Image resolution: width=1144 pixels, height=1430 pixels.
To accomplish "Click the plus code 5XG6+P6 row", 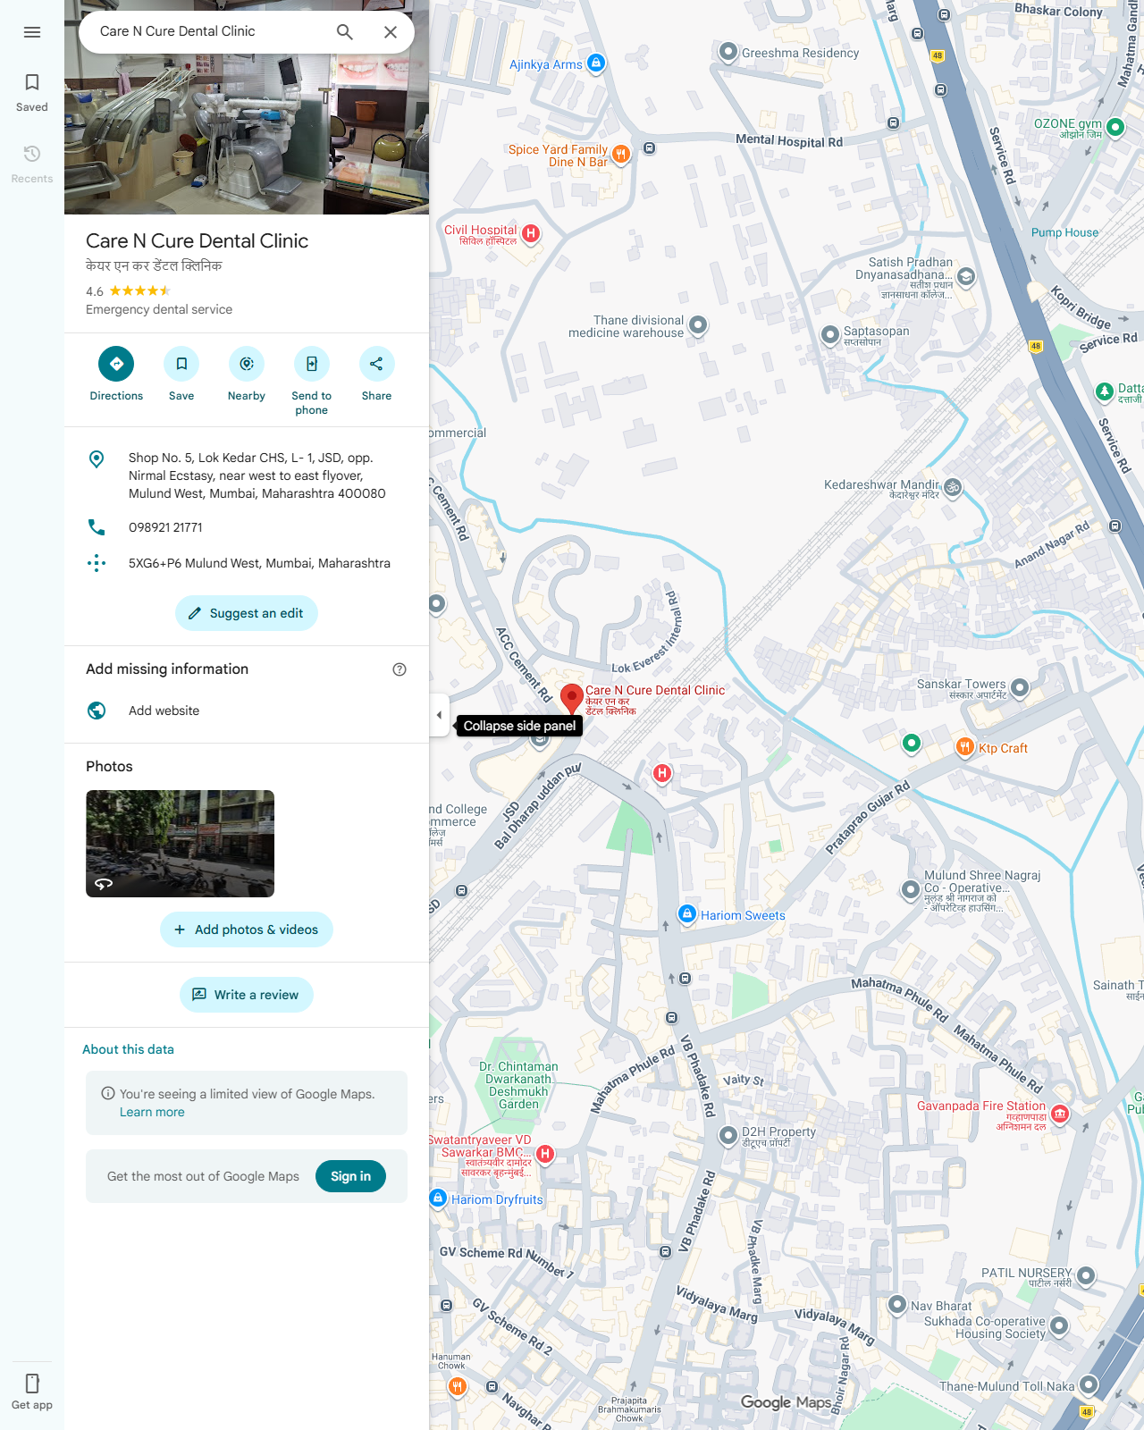I will pos(247,563).
